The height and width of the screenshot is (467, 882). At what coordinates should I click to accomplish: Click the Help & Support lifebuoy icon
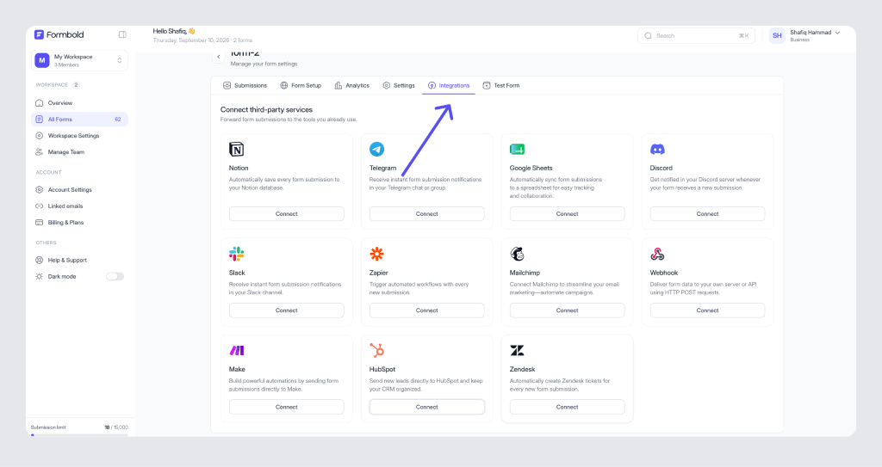tap(40, 260)
